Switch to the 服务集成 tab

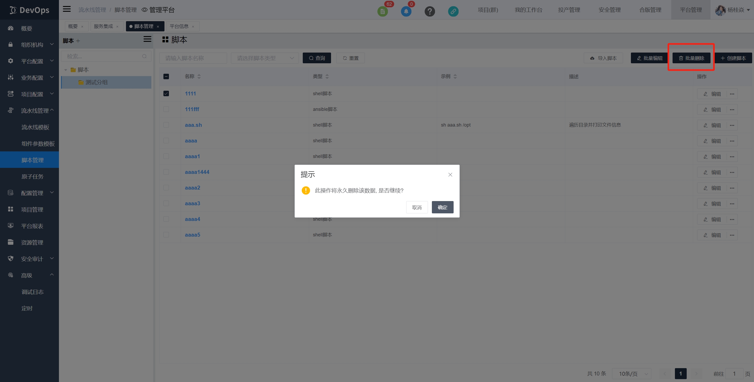(103, 26)
